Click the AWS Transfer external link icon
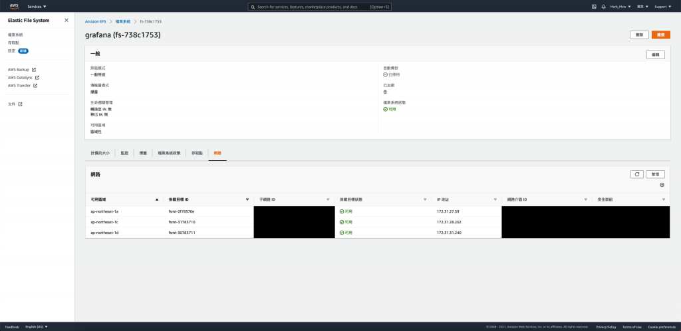 pyautogui.click(x=36, y=86)
